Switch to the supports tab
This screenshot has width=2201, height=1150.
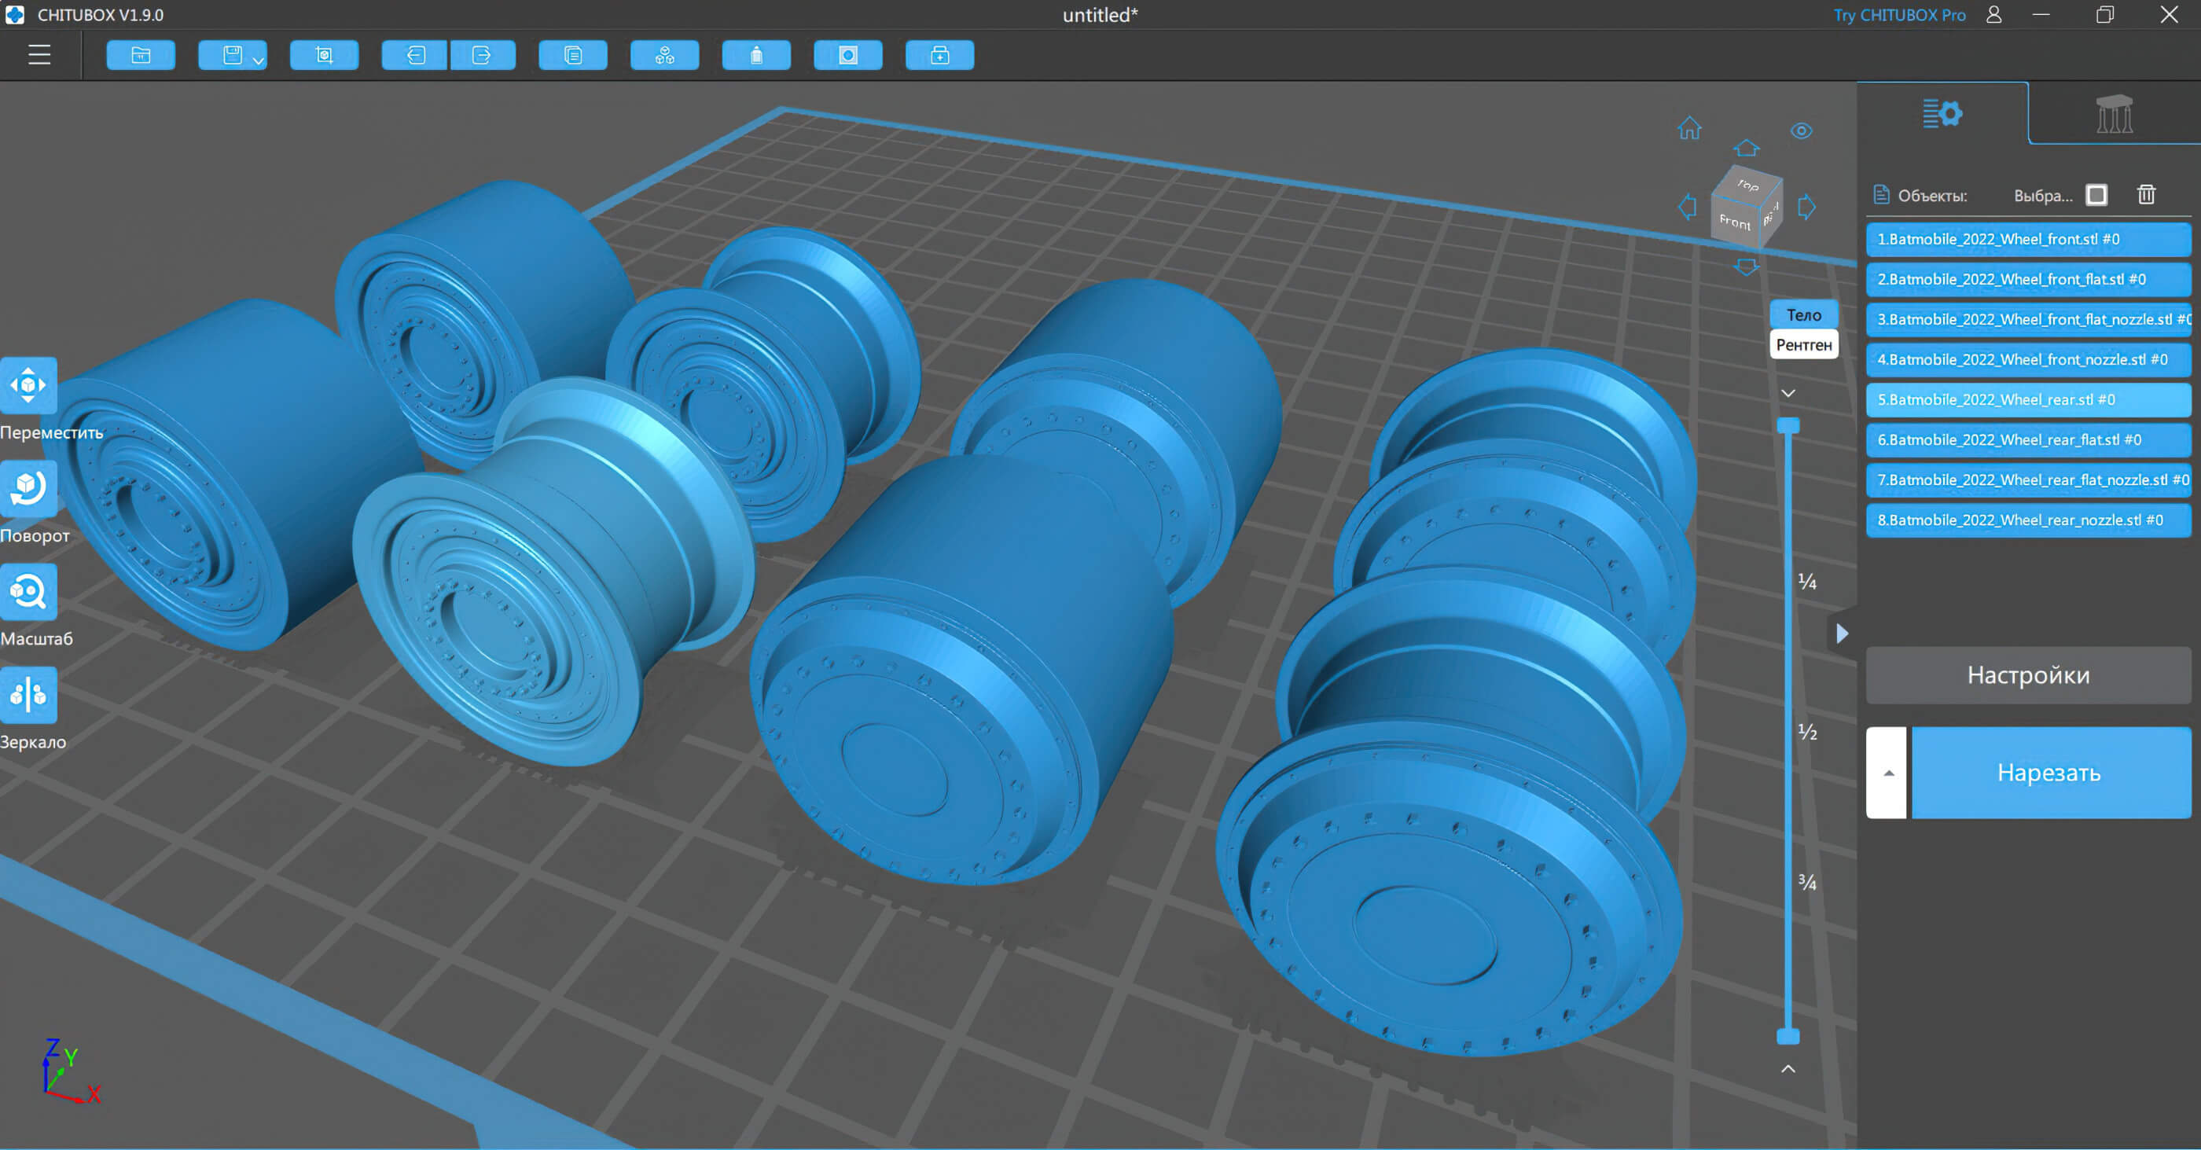pyautogui.click(x=2114, y=114)
